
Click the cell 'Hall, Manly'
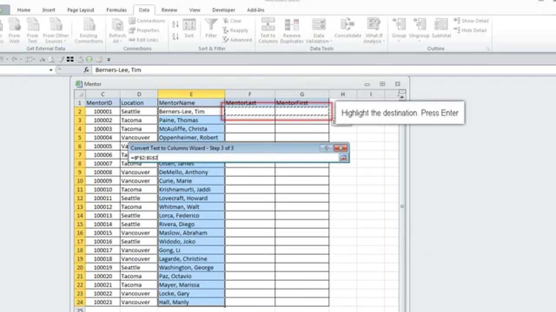[x=191, y=302]
